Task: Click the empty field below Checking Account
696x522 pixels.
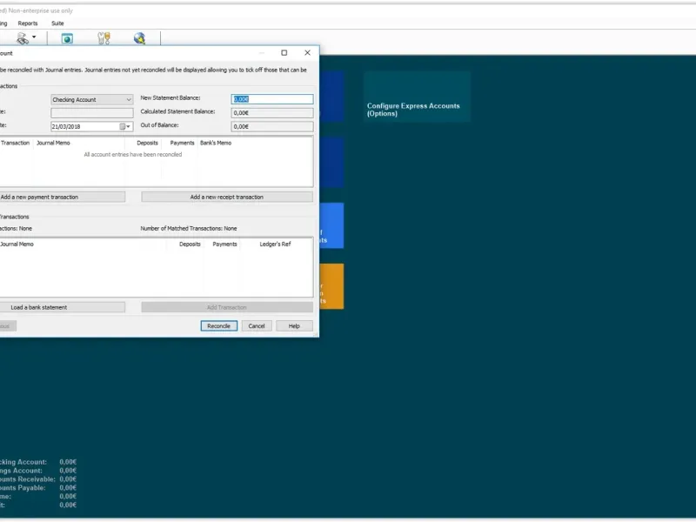Action: [92, 113]
